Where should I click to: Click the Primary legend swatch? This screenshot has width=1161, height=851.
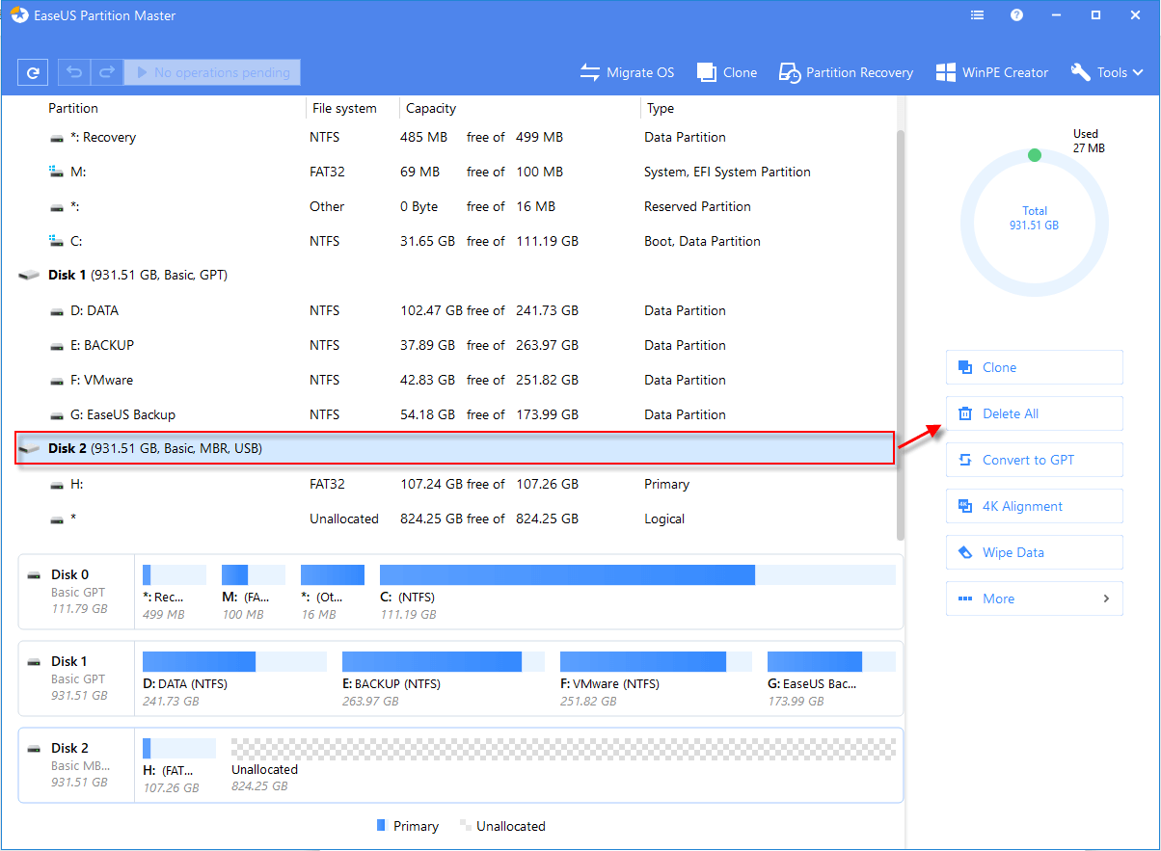click(381, 826)
